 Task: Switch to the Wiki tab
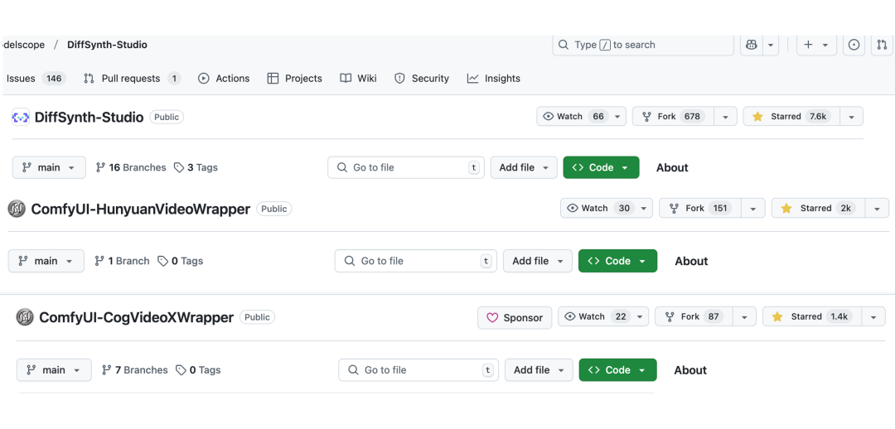[359, 79]
